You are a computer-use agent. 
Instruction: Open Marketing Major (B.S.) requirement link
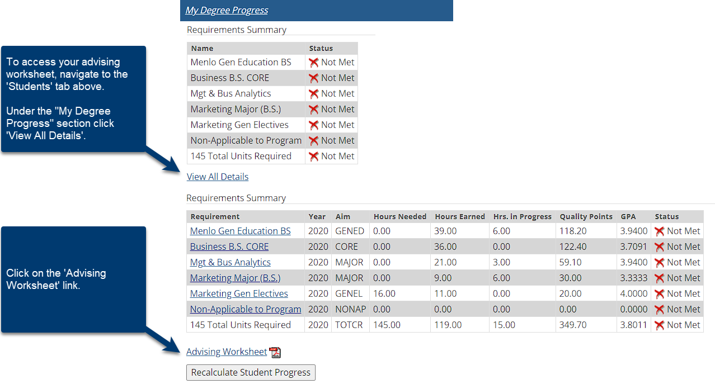[x=235, y=278]
